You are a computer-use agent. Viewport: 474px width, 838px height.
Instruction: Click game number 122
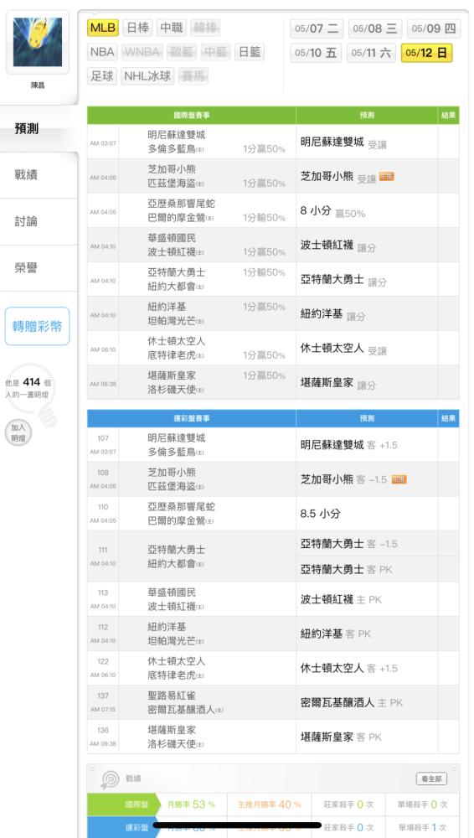[103, 661]
